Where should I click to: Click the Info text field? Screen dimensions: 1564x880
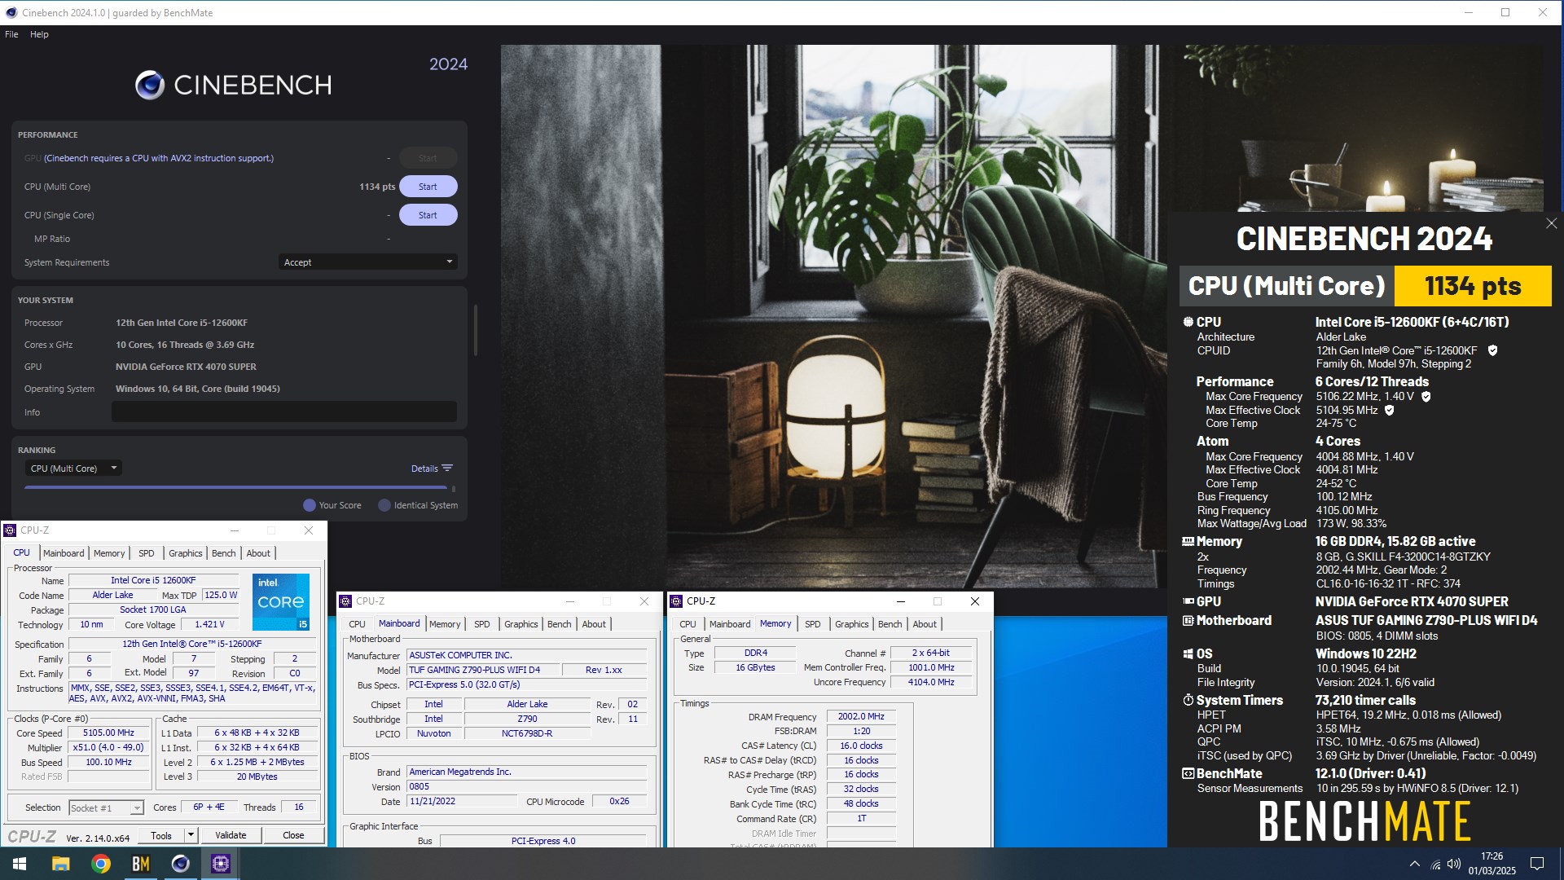coord(284,412)
